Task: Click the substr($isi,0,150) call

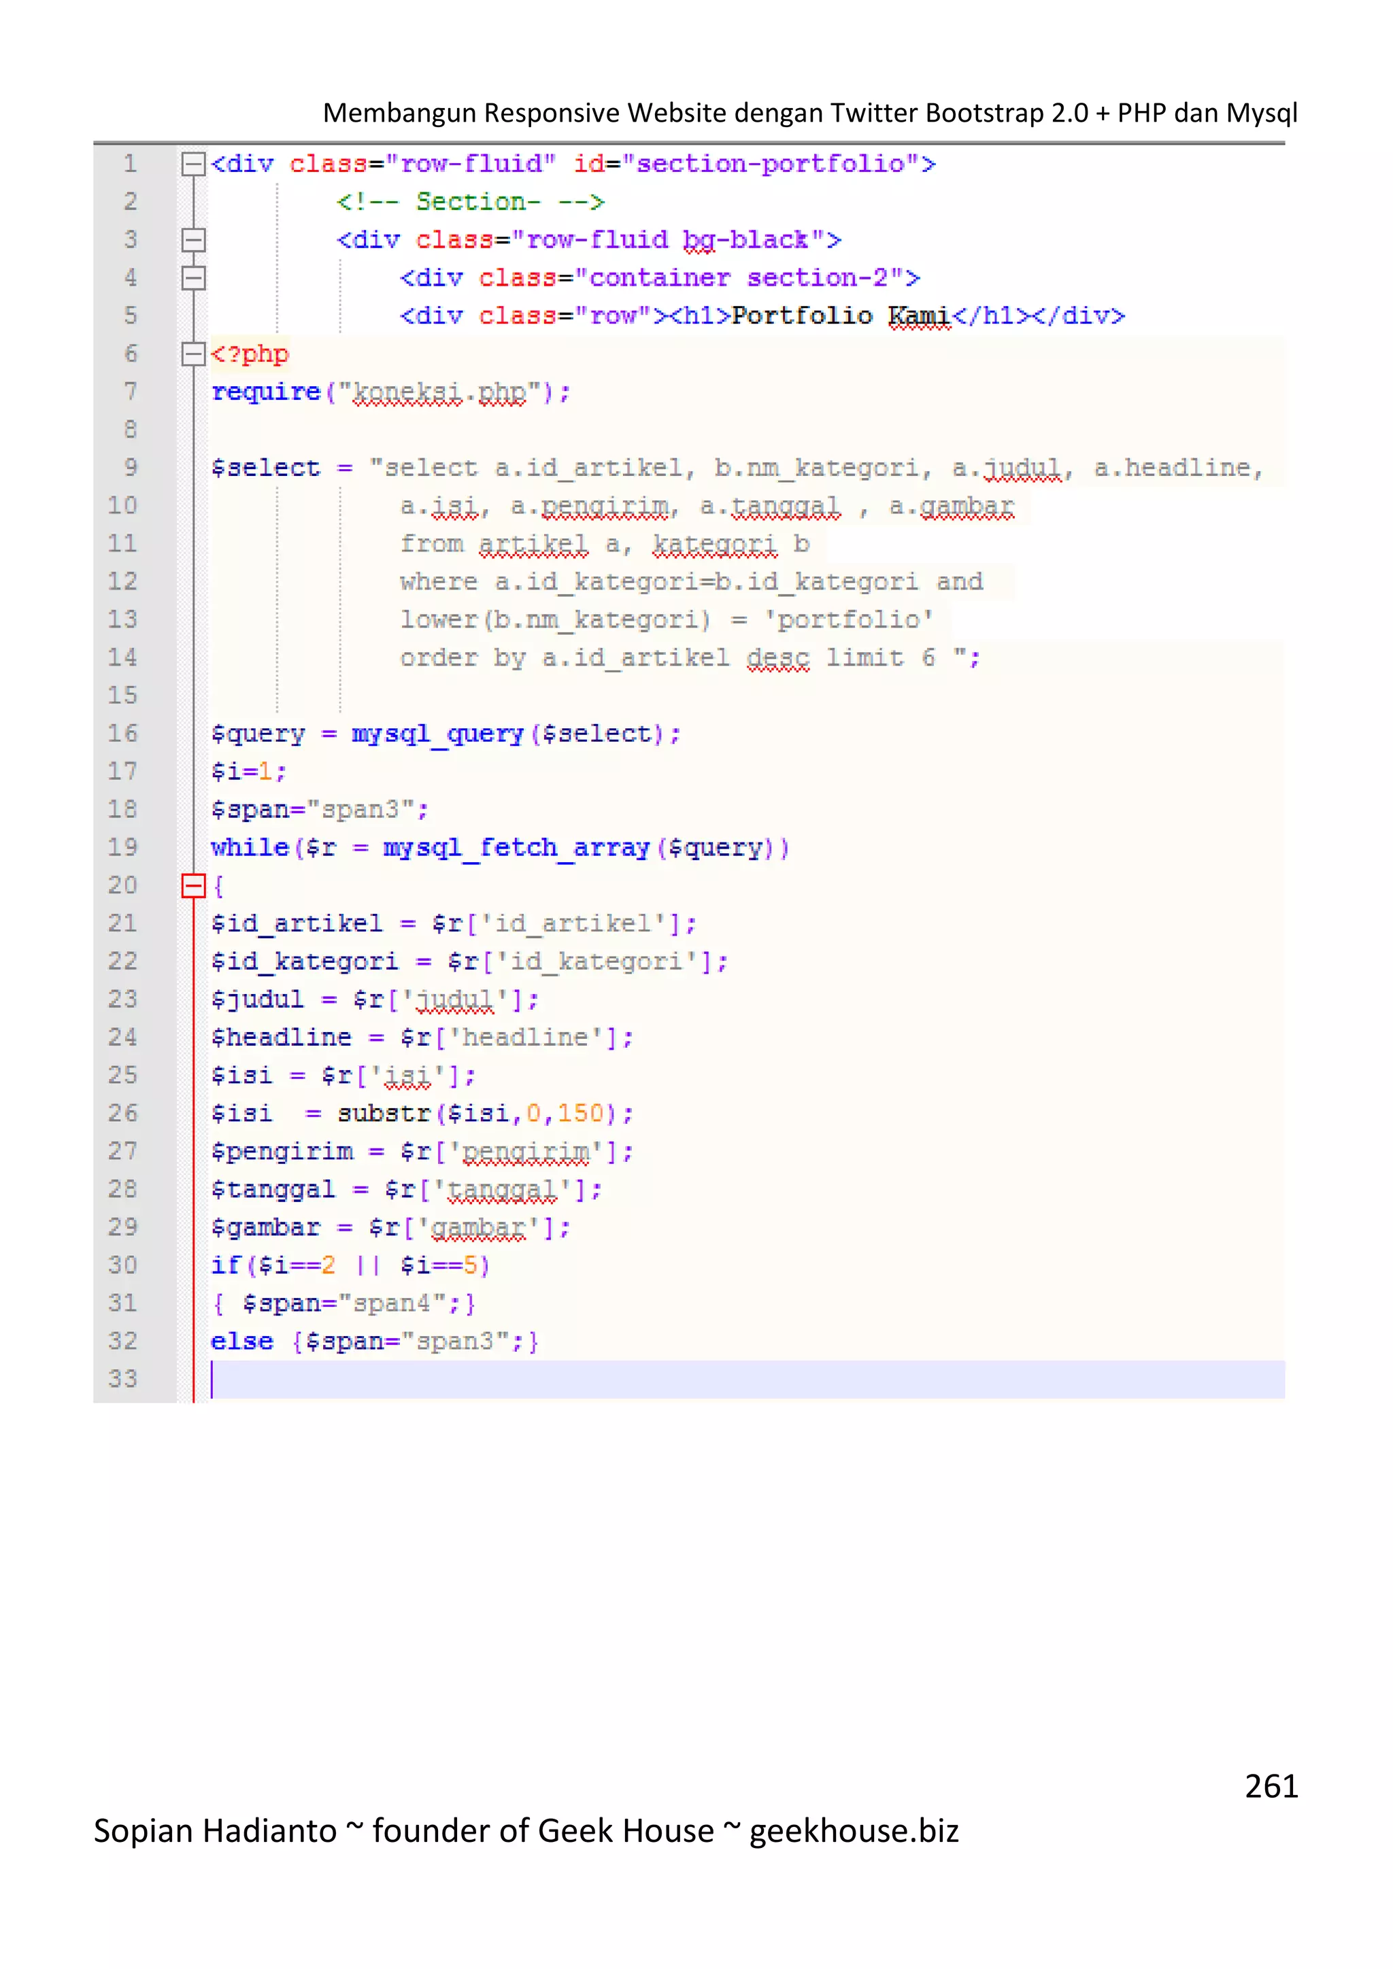Action: [x=485, y=1113]
